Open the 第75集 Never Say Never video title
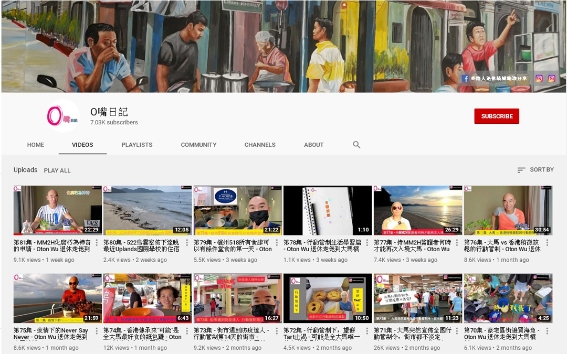 (x=50, y=334)
